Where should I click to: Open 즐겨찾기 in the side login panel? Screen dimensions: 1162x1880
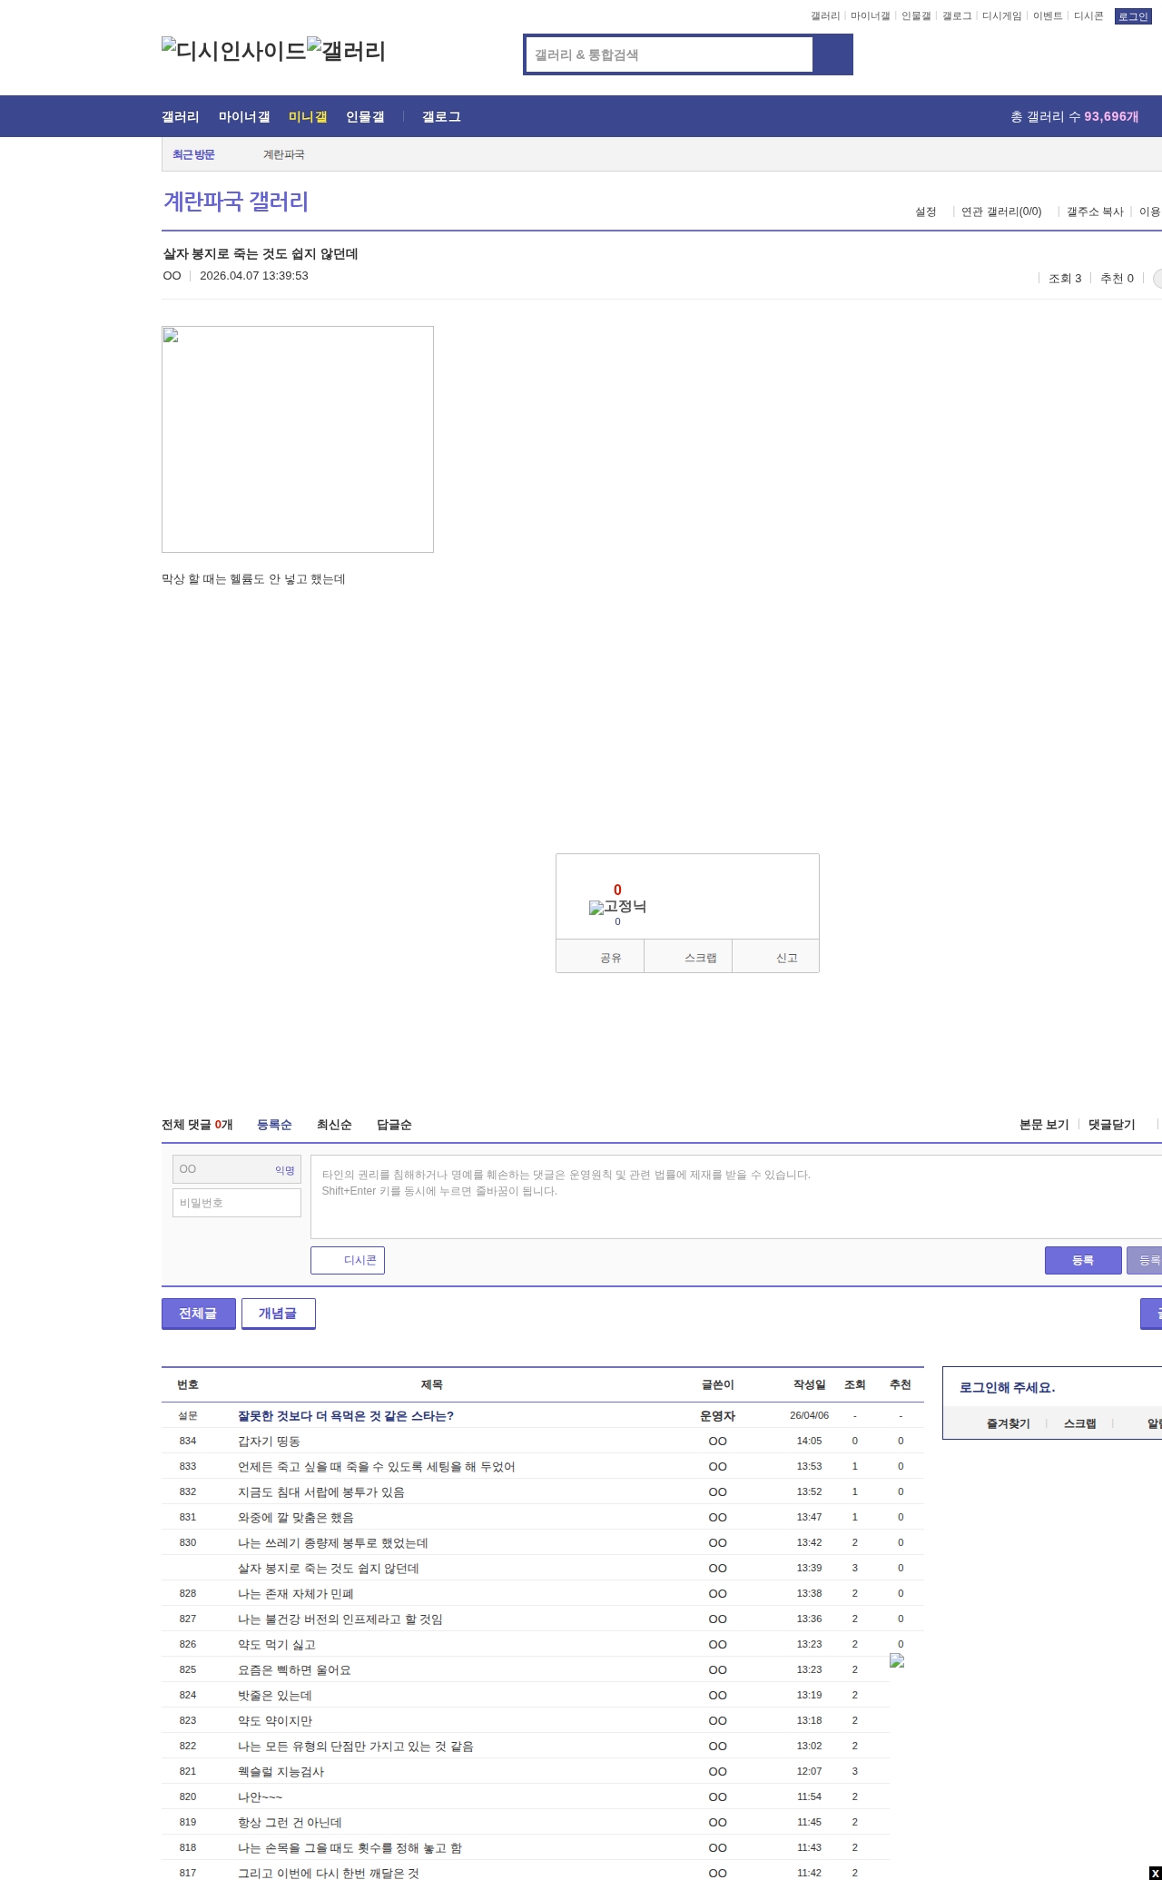point(1009,1423)
